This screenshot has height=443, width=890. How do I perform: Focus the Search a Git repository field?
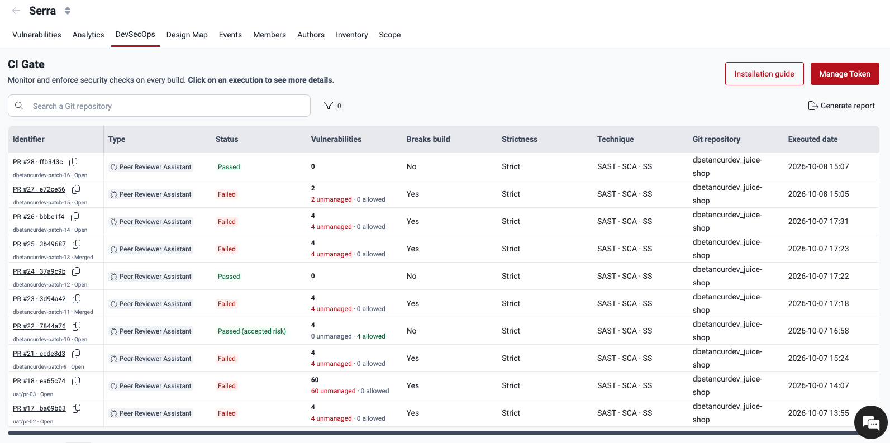pos(159,106)
